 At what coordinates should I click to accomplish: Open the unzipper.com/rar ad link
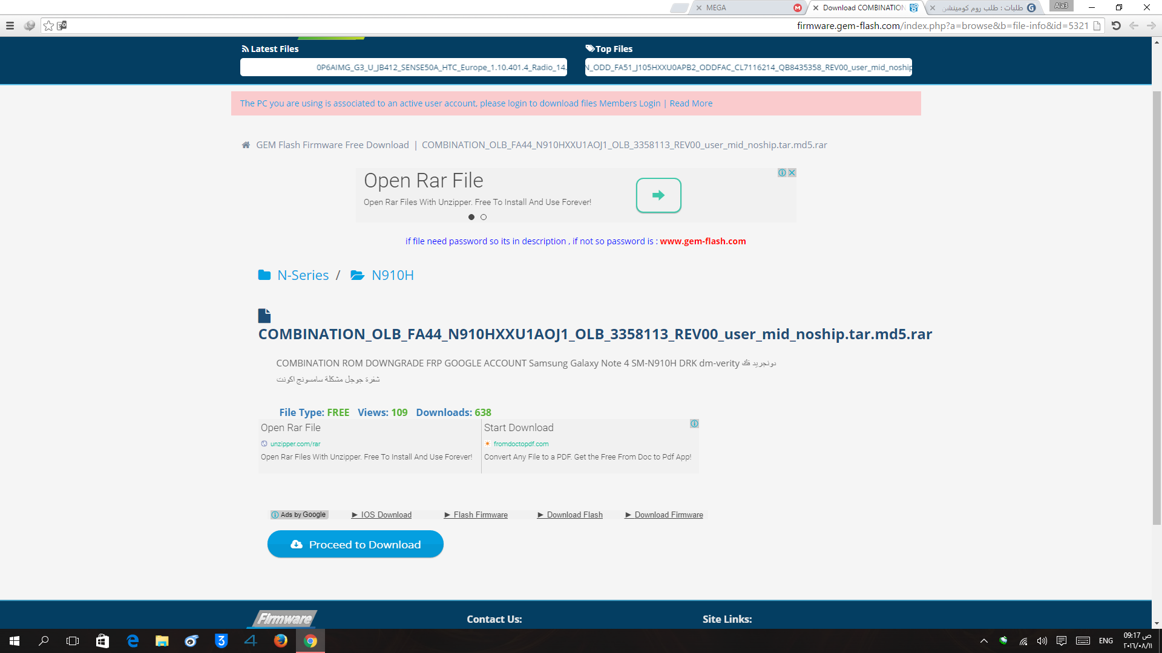tap(295, 444)
